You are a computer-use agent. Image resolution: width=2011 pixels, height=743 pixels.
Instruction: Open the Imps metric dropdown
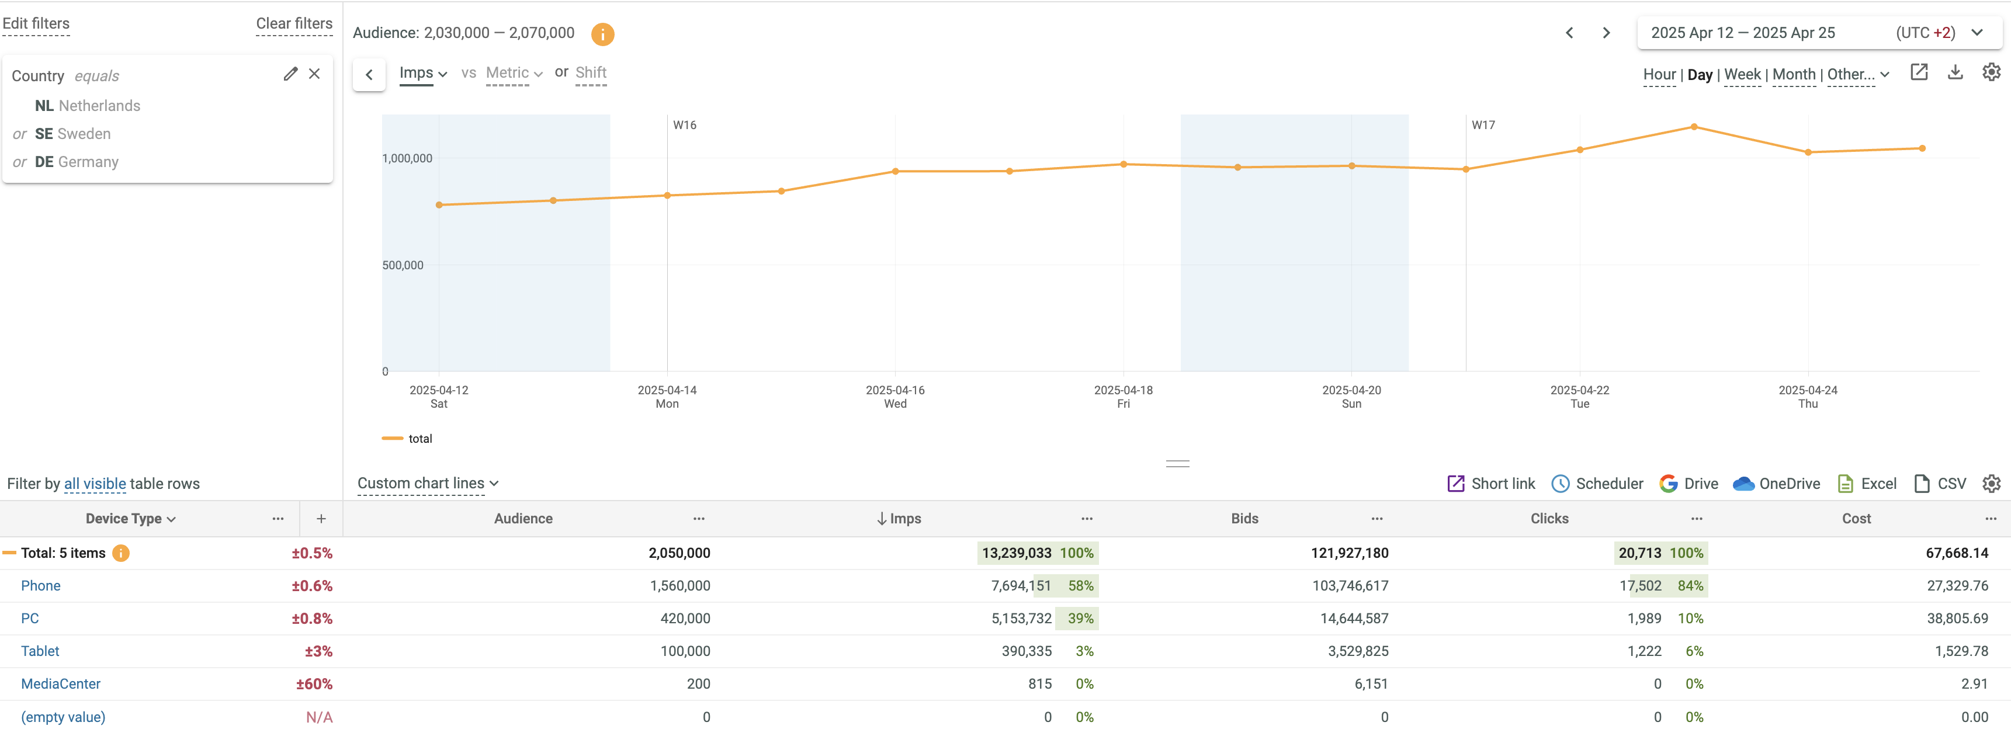pos(422,74)
